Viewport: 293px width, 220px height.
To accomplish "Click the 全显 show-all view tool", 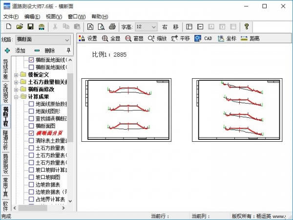I will coord(110,38).
